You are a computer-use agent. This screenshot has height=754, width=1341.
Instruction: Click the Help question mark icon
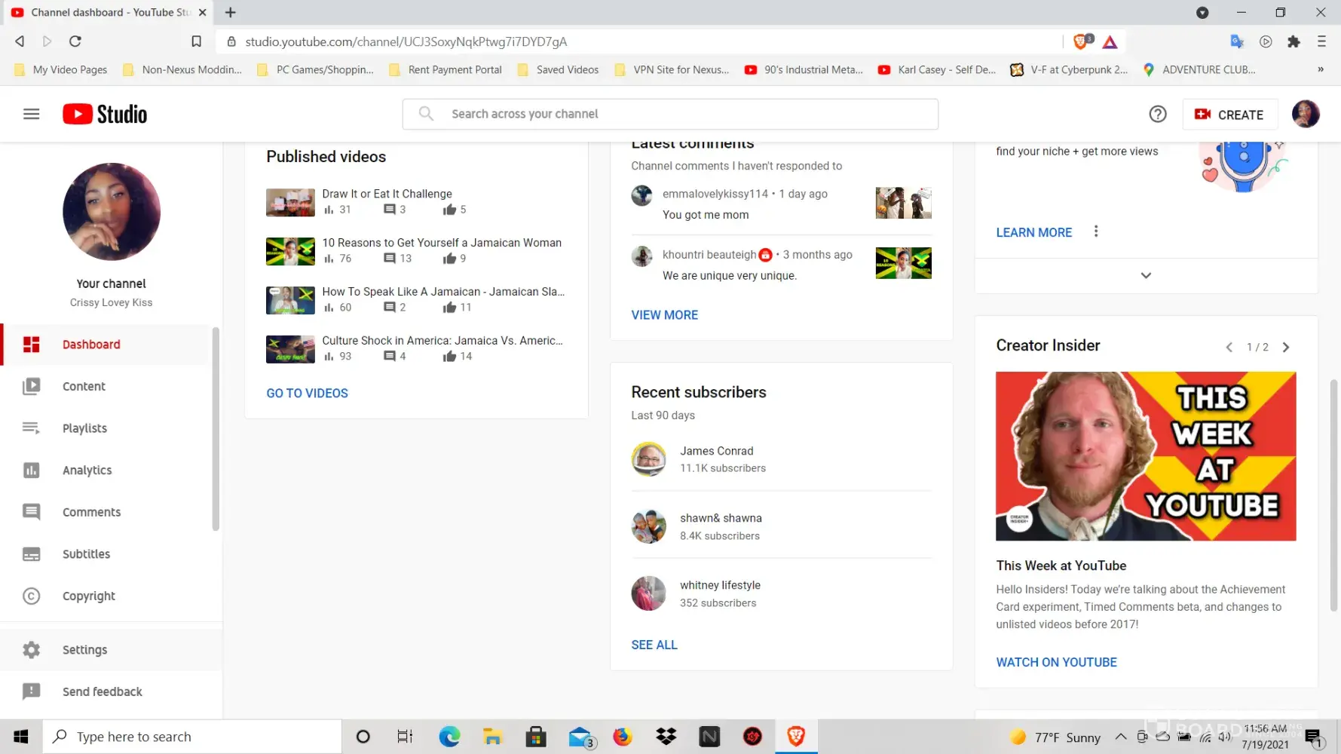[1157, 114]
